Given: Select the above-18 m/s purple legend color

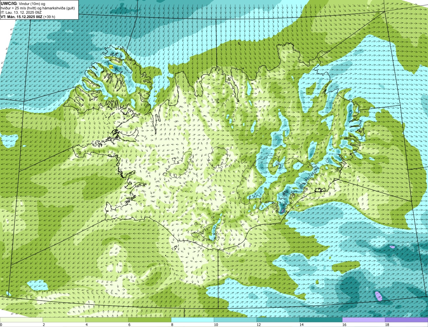Looking at the screenshot, I should pyautogui.click(x=407, y=320).
